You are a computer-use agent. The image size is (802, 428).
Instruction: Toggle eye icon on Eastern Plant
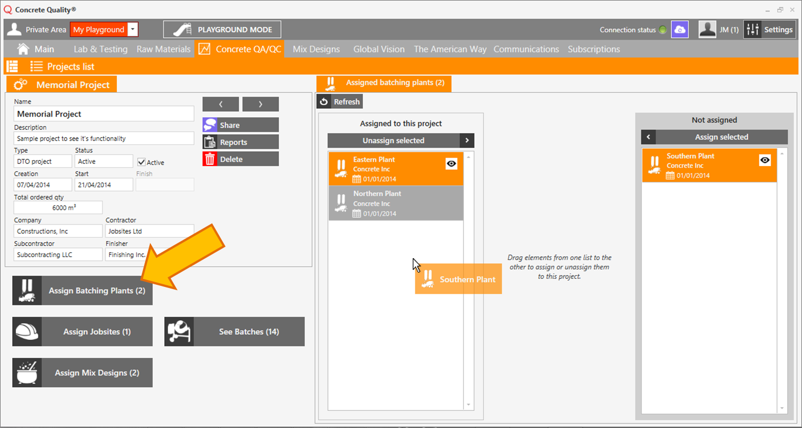(x=451, y=164)
